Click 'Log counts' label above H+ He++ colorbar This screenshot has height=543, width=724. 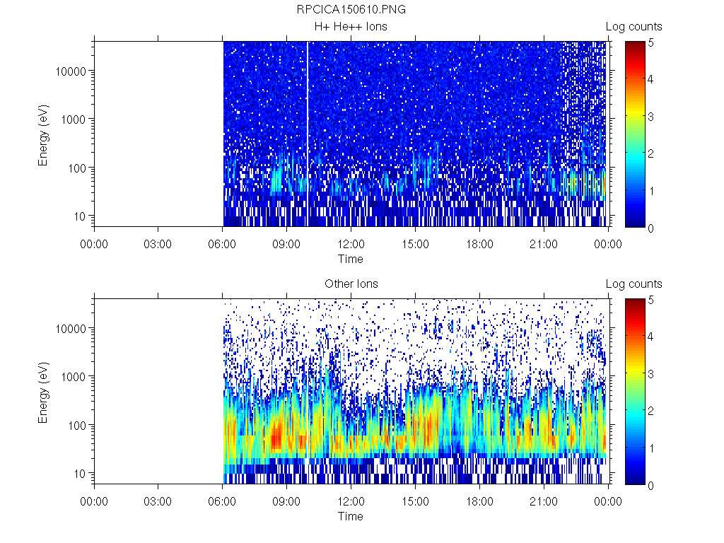tap(633, 27)
